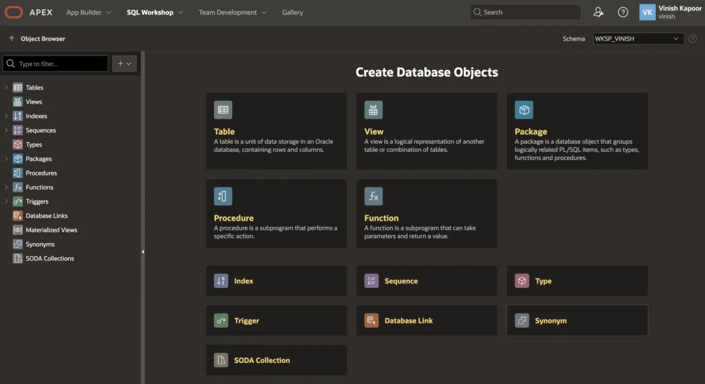Click the Types icon in the sidebar
The height and width of the screenshot is (384, 705).
pyautogui.click(x=18, y=145)
